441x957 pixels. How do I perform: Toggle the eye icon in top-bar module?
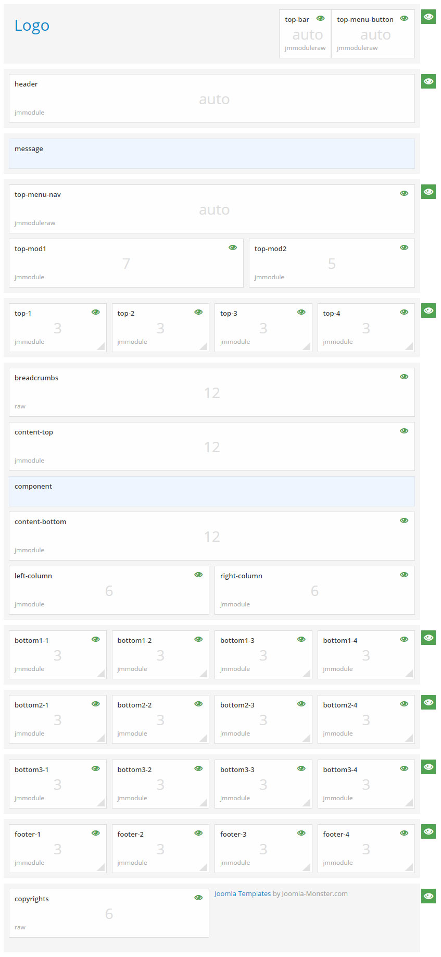coord(321,18)
